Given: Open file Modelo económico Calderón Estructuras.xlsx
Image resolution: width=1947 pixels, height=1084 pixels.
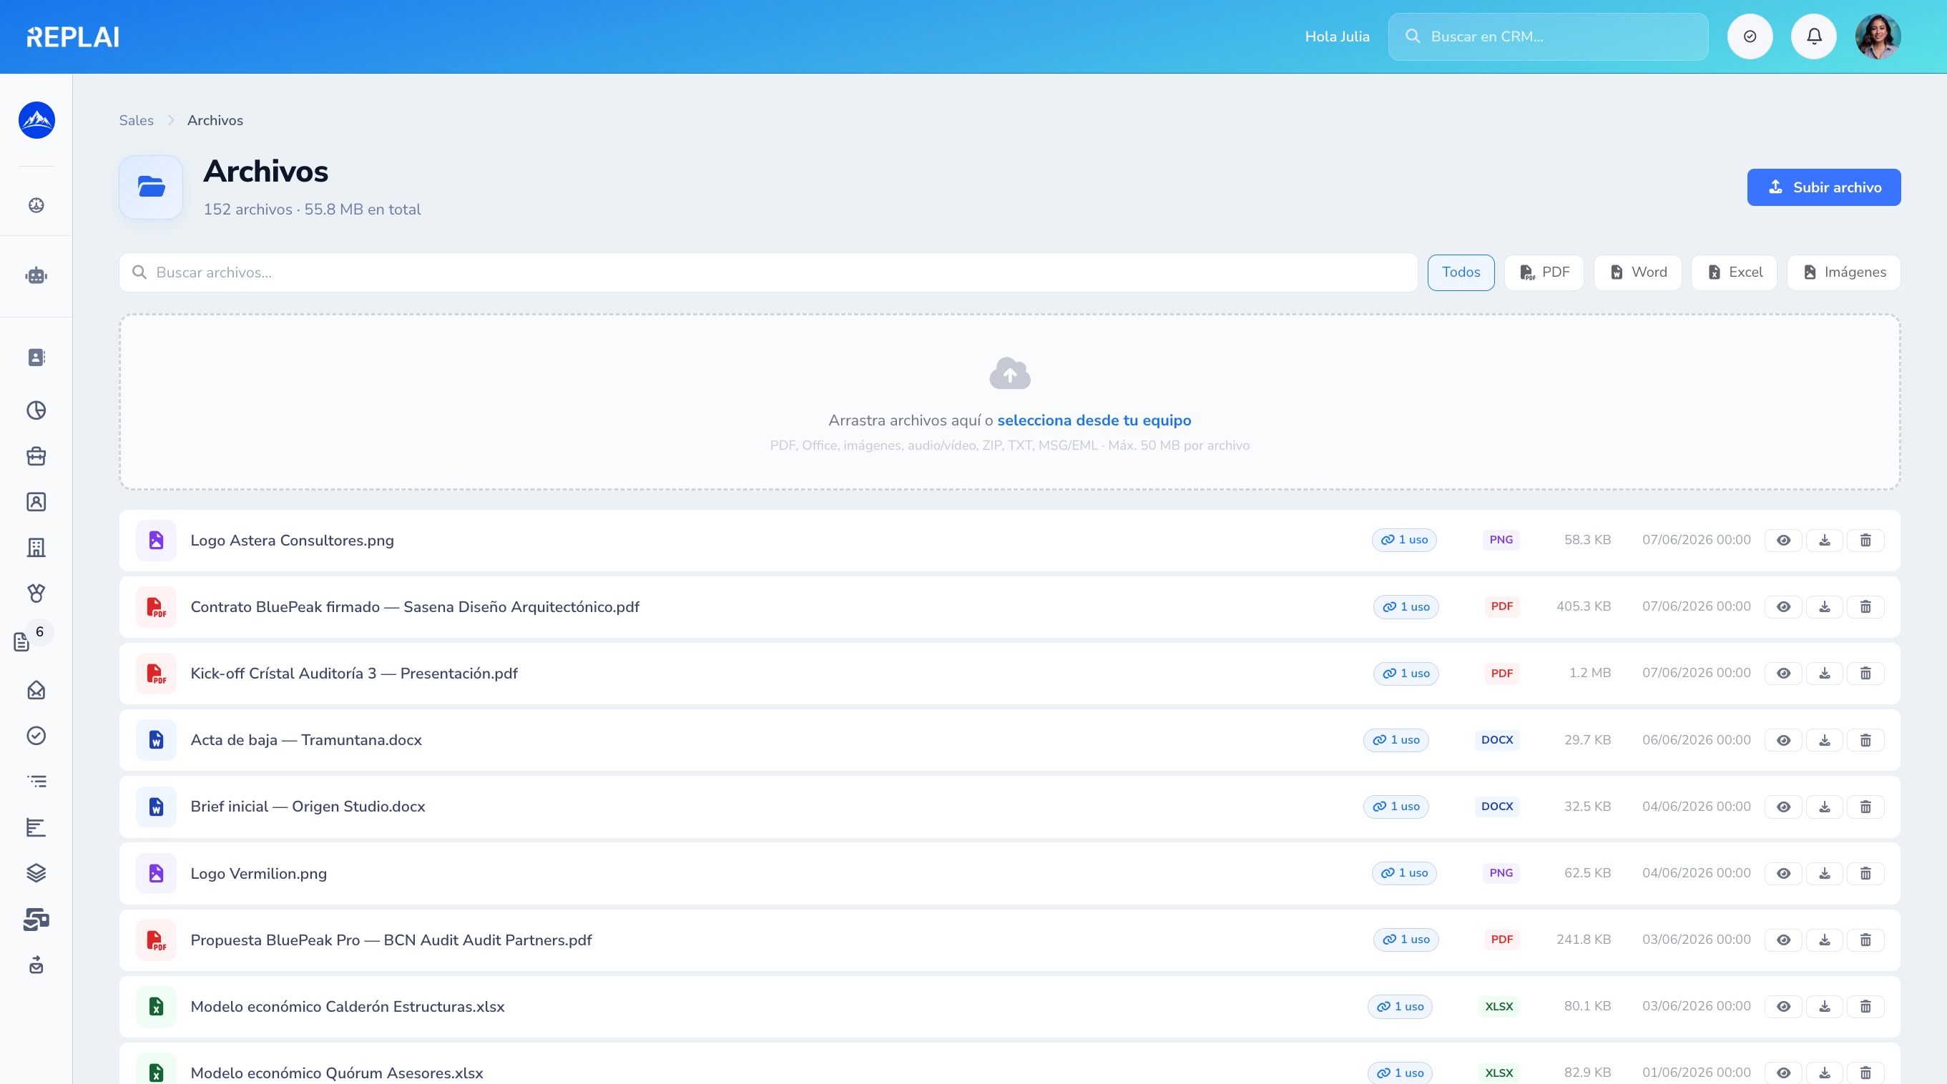Looking at the screenshot, I should pos(348,1006).
